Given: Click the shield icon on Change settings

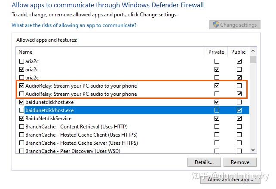Looking at the screenshot, I should pos(215,25).
